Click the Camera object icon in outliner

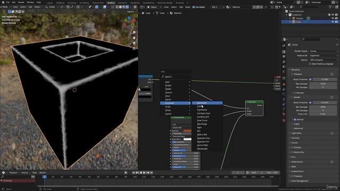[x=294, y=19]
